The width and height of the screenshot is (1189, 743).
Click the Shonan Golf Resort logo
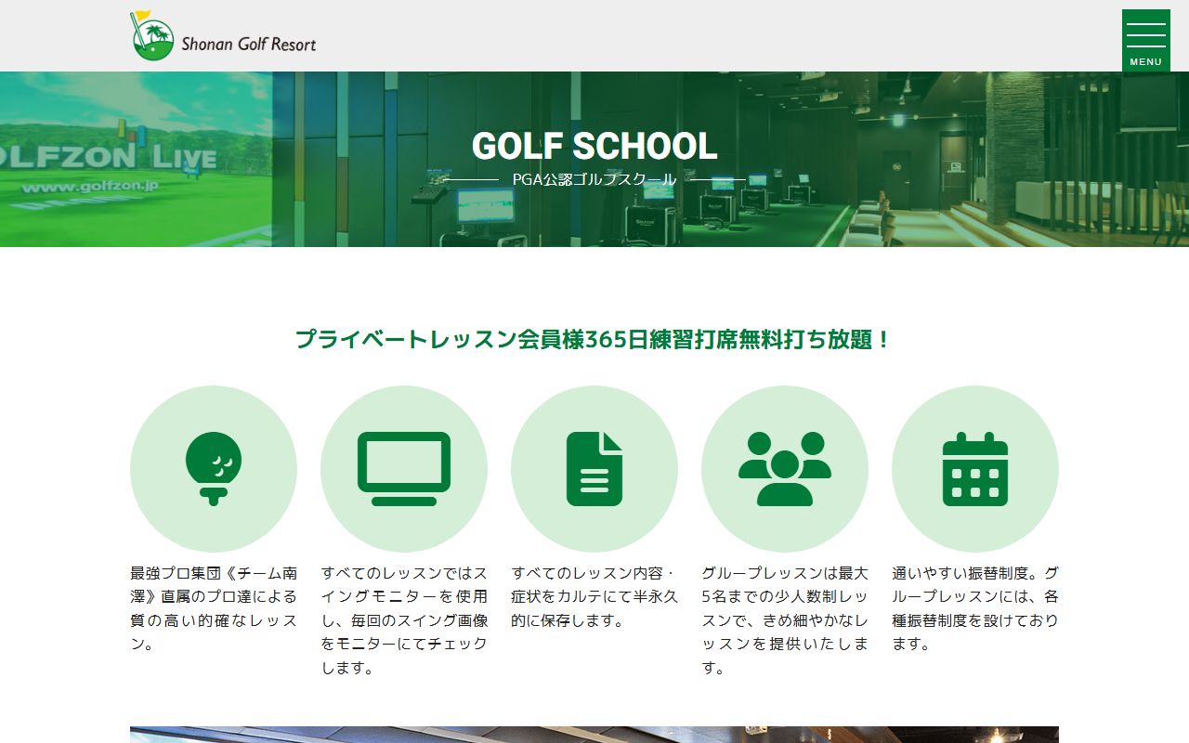(223, 36)
